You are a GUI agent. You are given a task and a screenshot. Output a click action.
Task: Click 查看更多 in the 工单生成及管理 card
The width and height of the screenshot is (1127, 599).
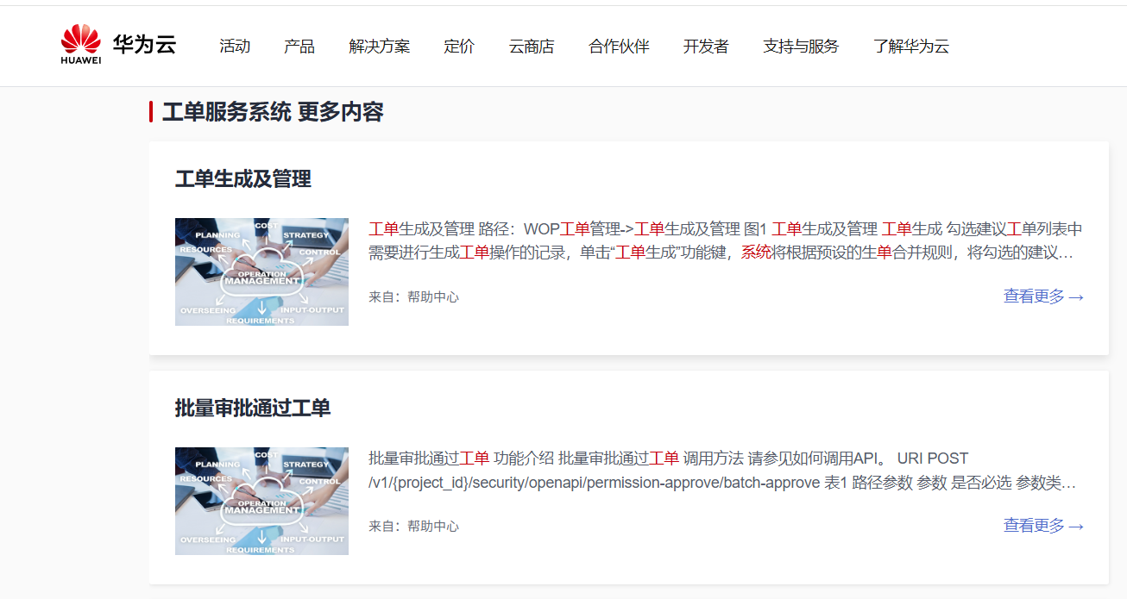click(1043, 296)
